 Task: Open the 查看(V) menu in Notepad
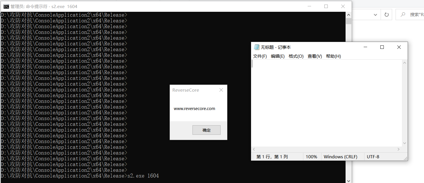pyautogui.click(x=314, y=56)
